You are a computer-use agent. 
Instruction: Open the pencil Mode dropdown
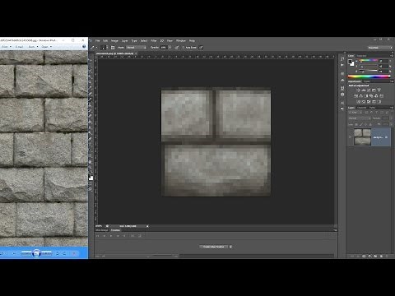pos(137,48)
